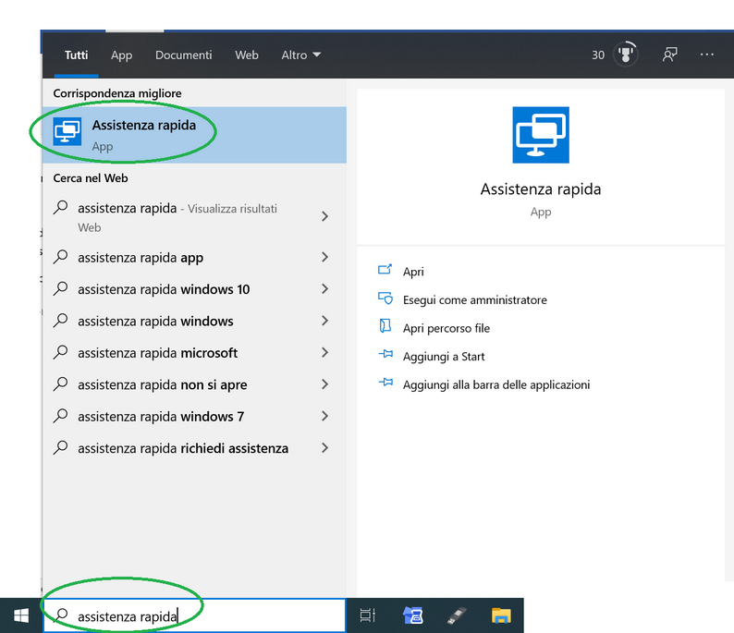
Task: Click the rewards trophy medal icon
Action: [x=626, y=55]
